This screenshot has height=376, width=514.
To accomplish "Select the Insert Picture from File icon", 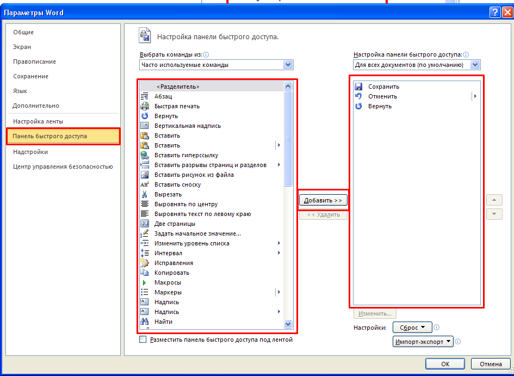I will pos(145,175).
